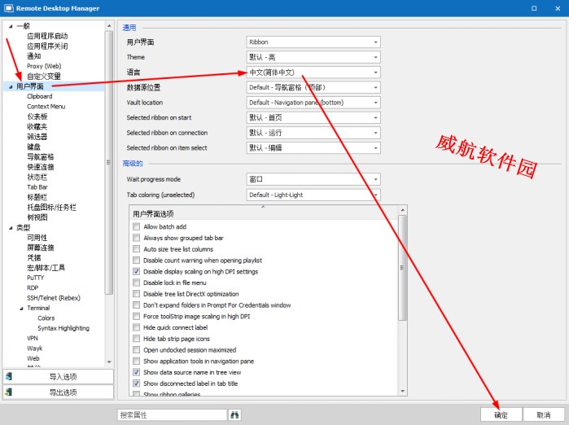The height and width of the screenshot is (425, 569).
Task: Select 应用程序启动 in the tree
Action: point(47,36)
